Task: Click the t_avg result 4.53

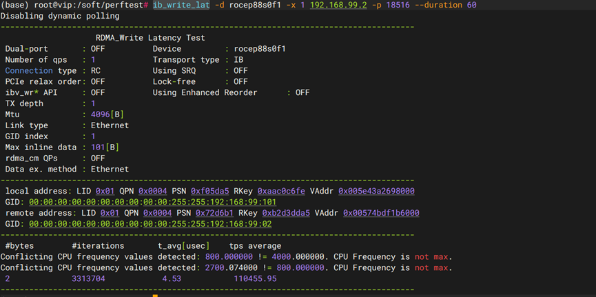Action: pos(172,278)
